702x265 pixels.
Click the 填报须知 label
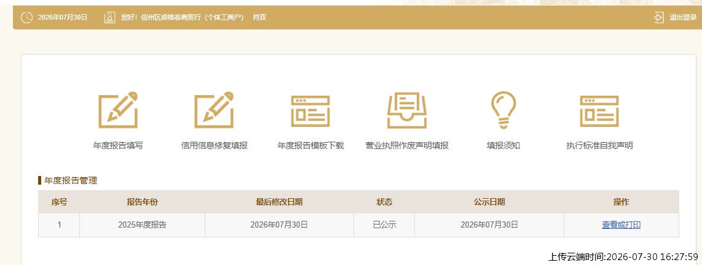(x=503, y=145)
